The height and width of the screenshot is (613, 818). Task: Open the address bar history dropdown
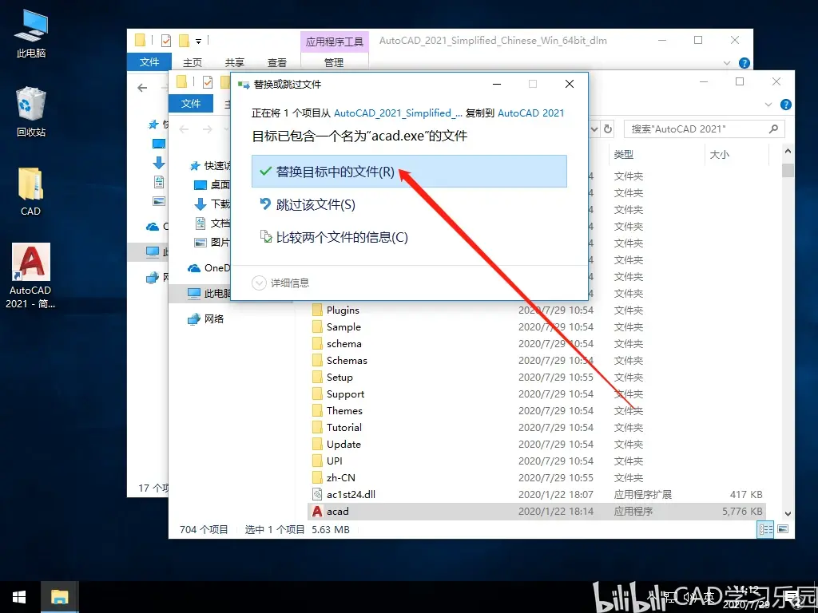pyautogui.click(x=594, y=129)
